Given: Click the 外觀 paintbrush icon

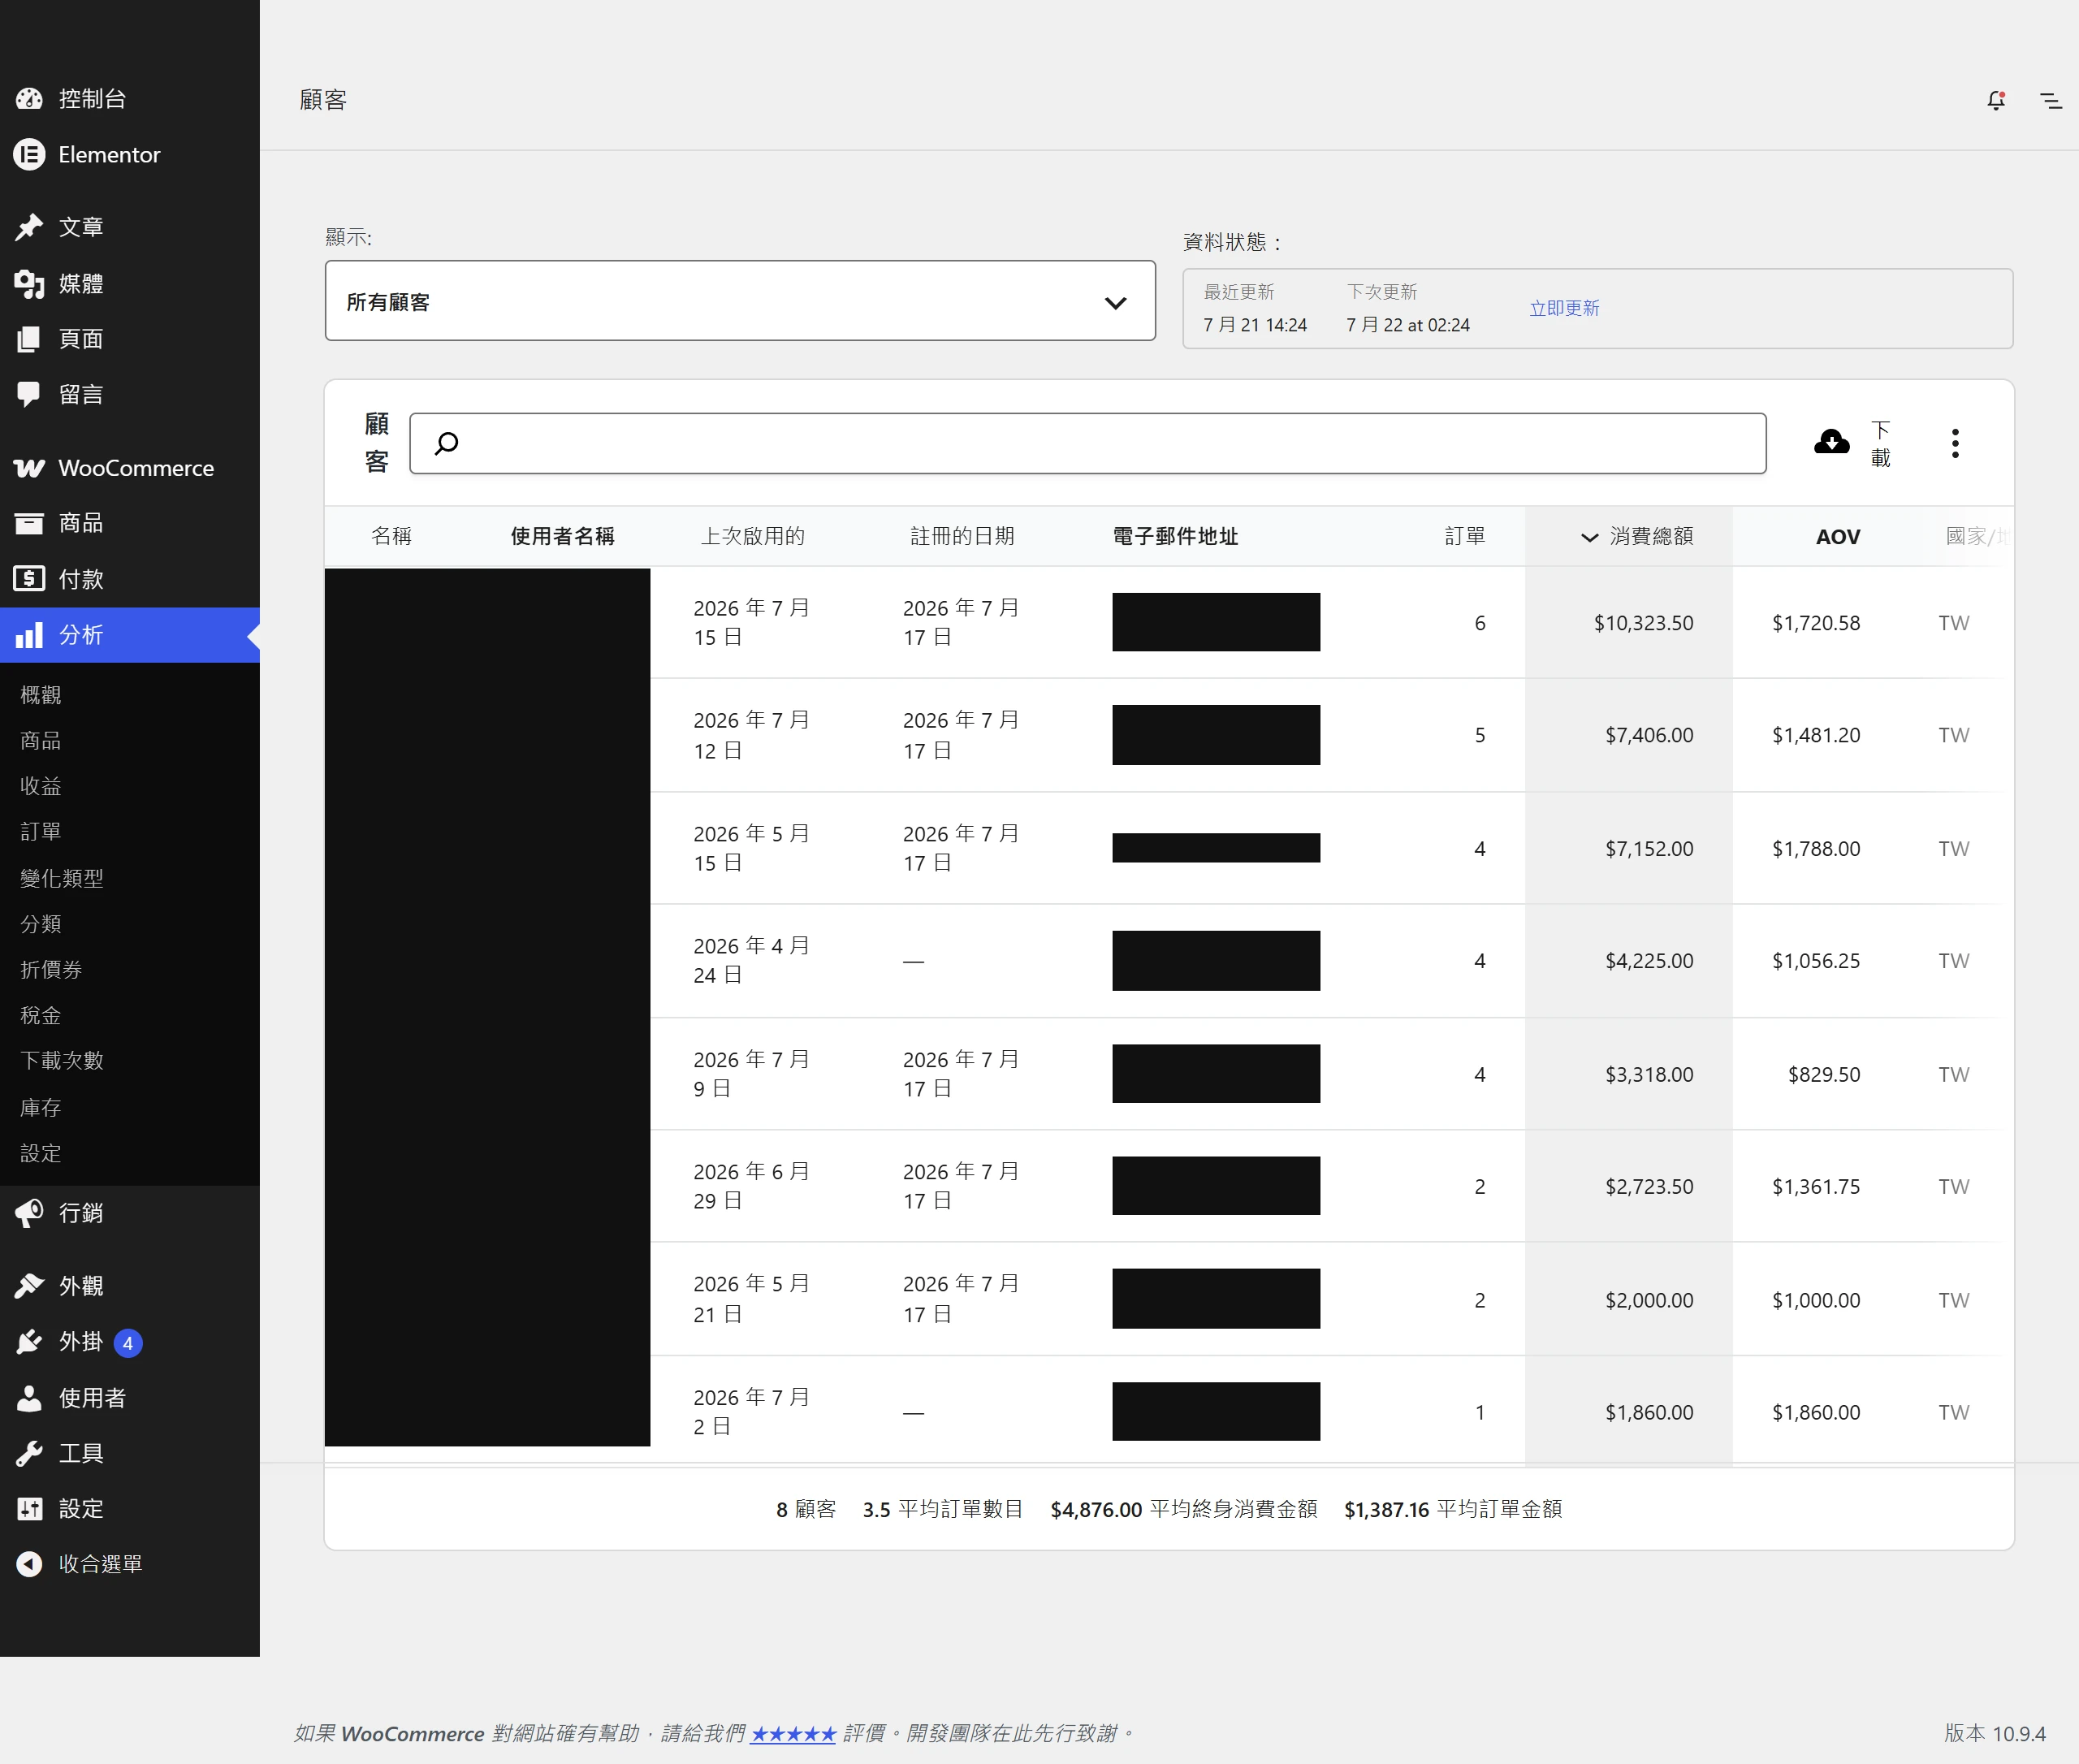Looking at the screenshot, I should pyautogui.click(x=29, y=1286).
